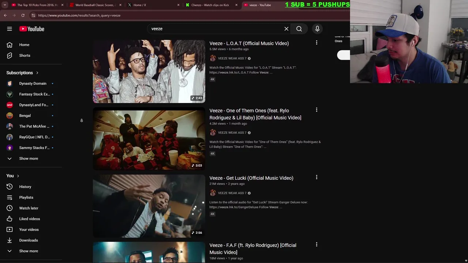468x263 pixels.
Task: Close the Home / X tab
Action: (x=178, y=5)
